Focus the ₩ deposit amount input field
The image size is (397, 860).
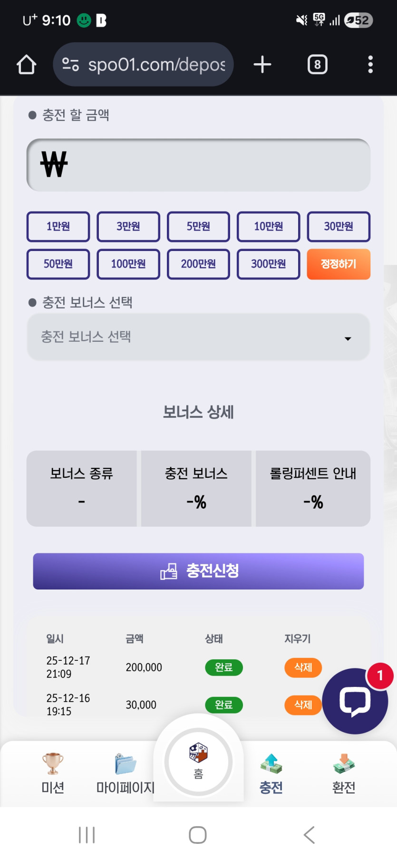pyautogui.click(x=198, y=165)
